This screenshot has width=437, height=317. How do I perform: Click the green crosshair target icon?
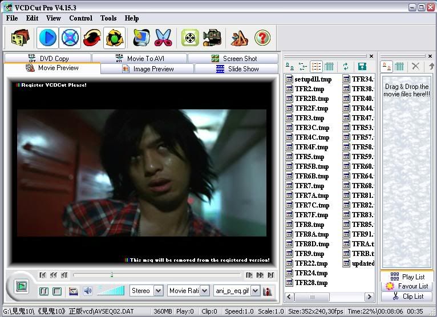tap(190, 38)
